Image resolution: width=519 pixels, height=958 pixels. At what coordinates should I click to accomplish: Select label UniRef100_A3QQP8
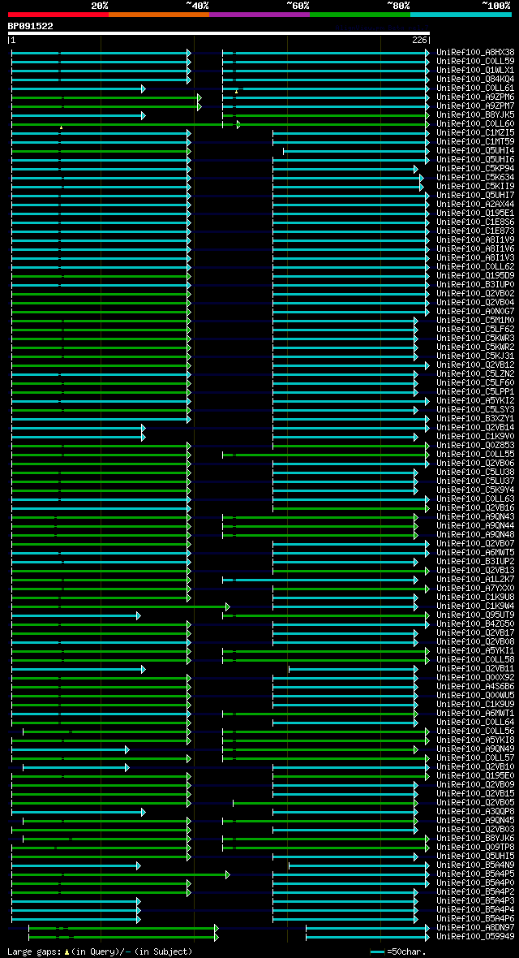point(476,811)
